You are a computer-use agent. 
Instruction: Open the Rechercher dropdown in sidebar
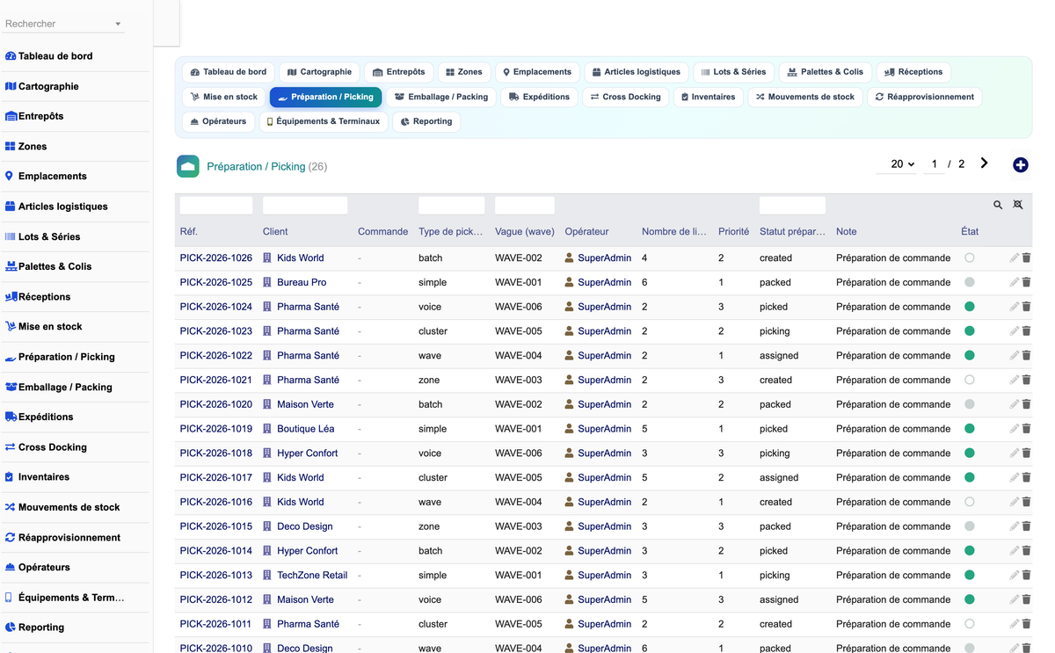tap(62, 24)
